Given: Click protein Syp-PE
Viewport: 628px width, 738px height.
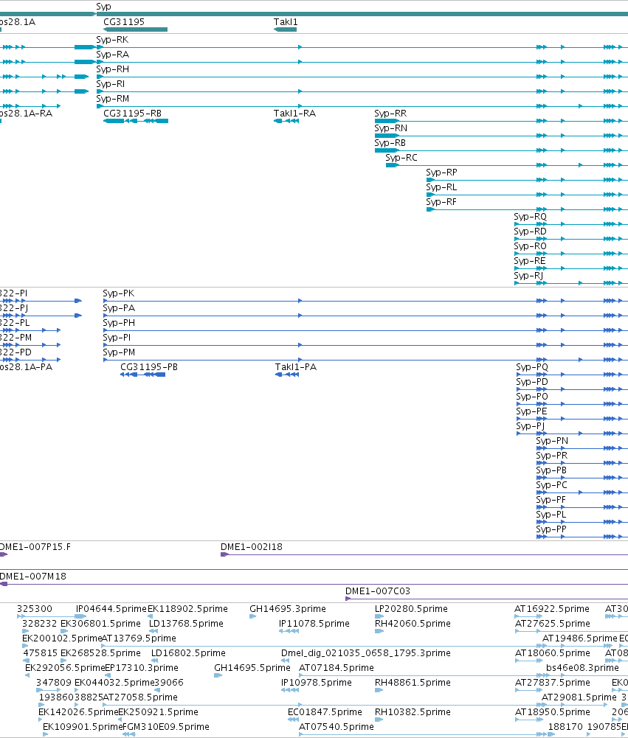Looking at the screenshot, I should tap(531, 411).
